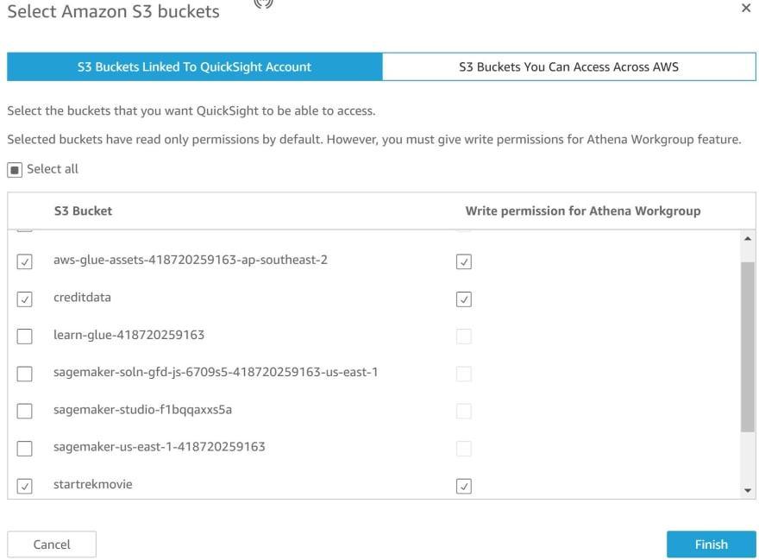Image resolution: width=759 pixels, height=560 pixels.
Task: Click the startrekmovie bucket name
Action: pos(93,484)
